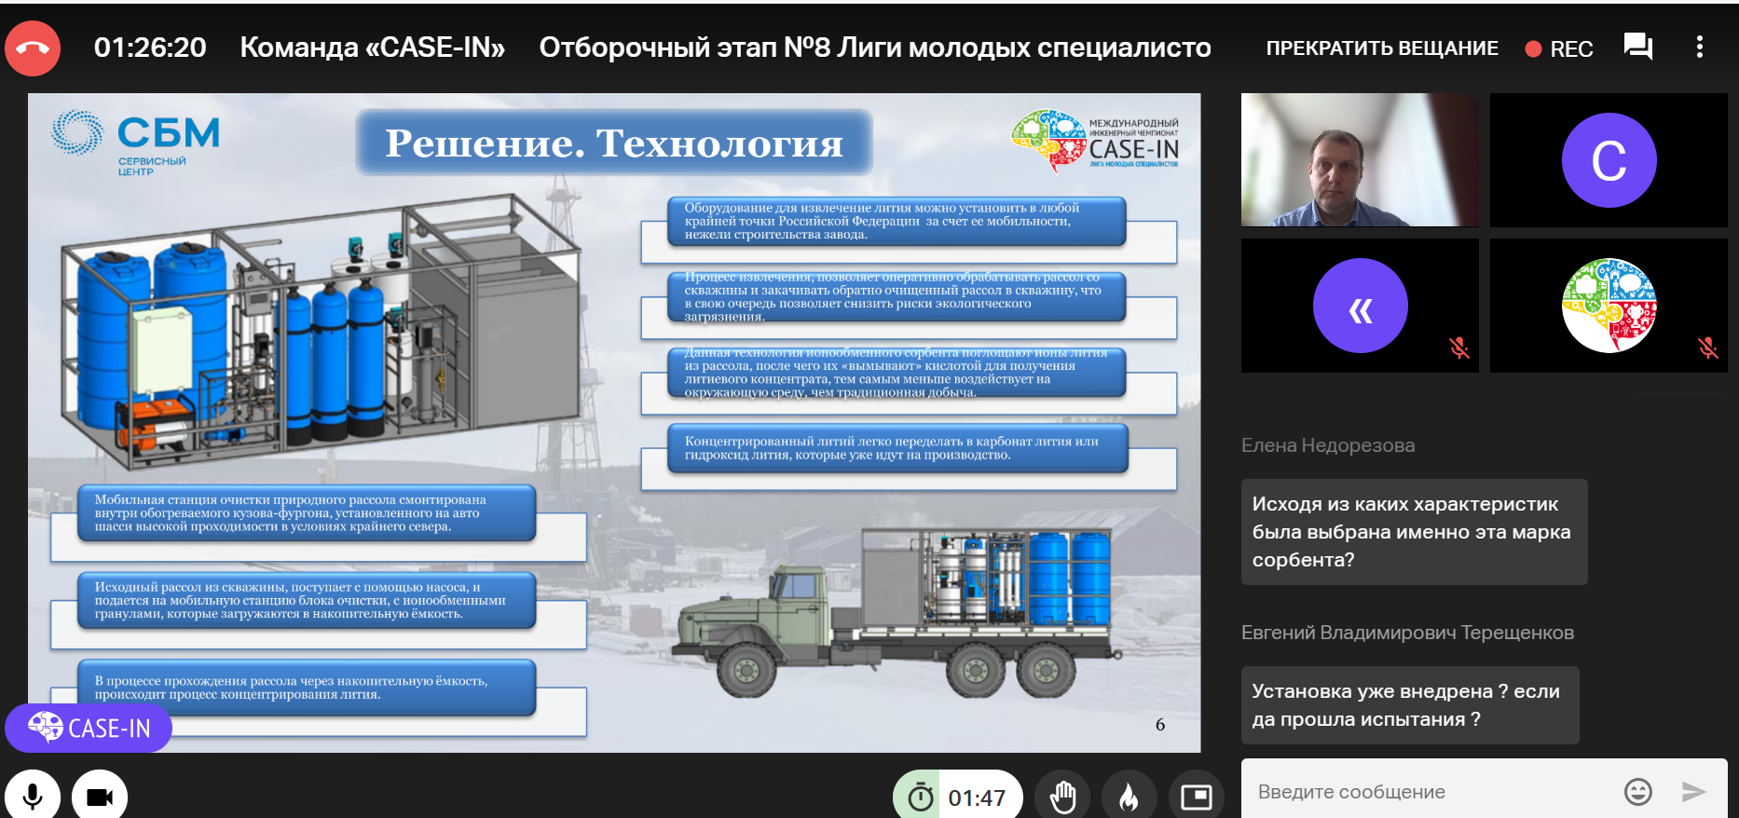Click room title Команда «CASE-IN»
Screen dimensions: 1739x818
[373, 48]
